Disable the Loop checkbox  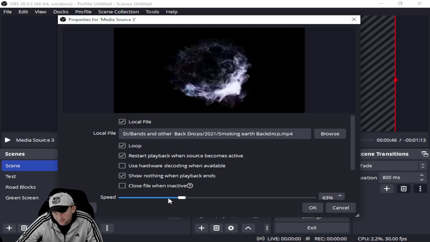click(x=122, y=146)
